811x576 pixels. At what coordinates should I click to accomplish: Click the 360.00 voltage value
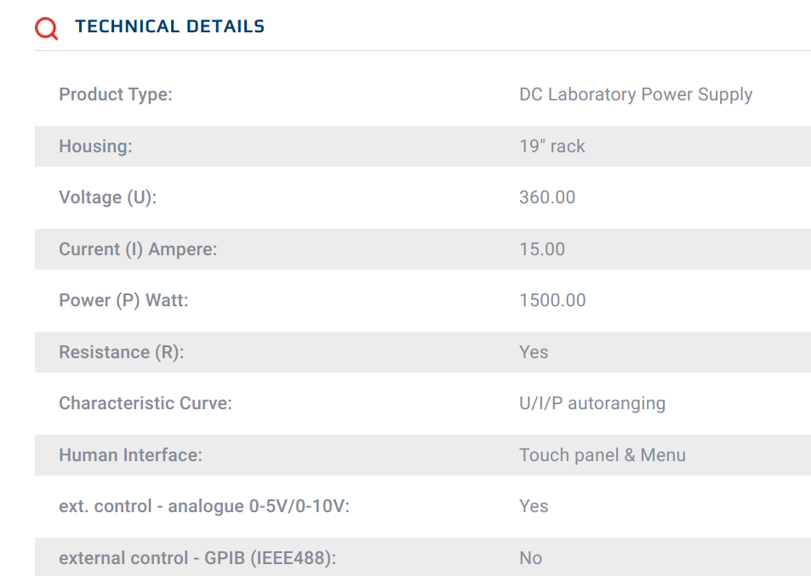pos(547,197)
